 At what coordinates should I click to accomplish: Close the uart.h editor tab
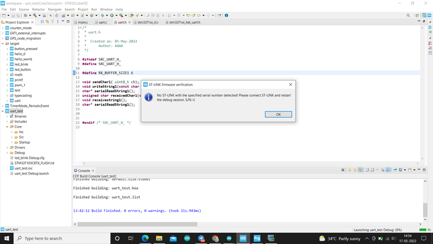click(x=130, y=23)
